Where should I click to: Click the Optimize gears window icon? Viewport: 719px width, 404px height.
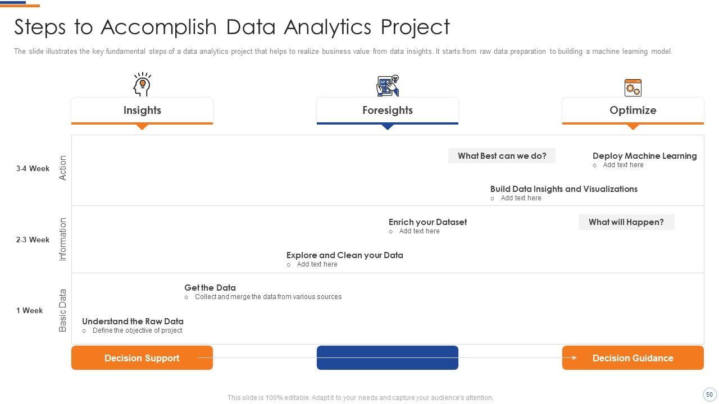(632, 88)
